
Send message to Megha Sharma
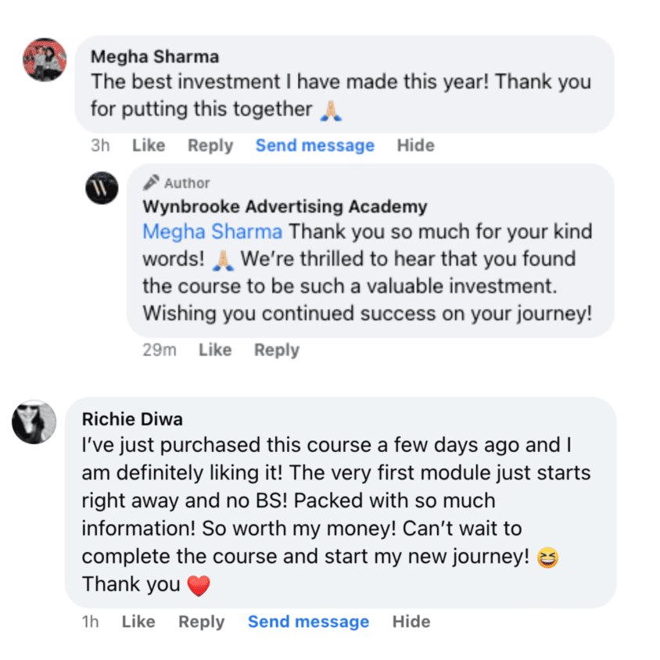coord(314,145)
